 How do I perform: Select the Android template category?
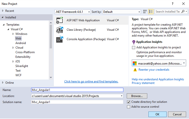tap(21, 43)
